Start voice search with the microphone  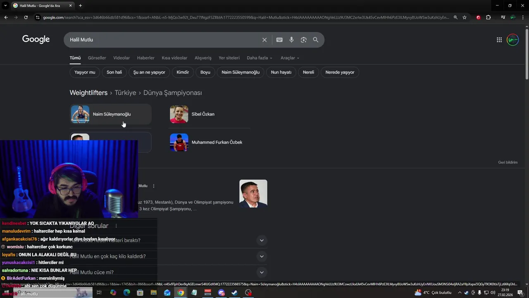coord(291,40)
